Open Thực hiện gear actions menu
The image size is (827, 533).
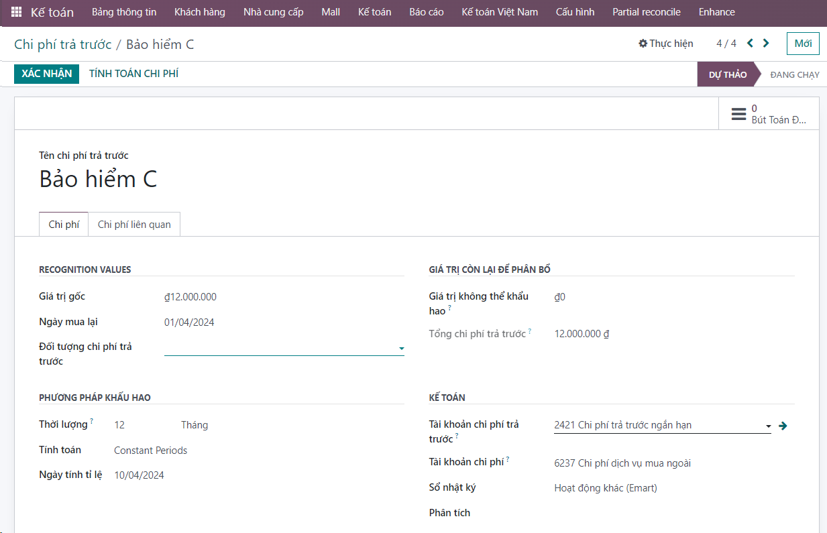[x=665, y=44]
